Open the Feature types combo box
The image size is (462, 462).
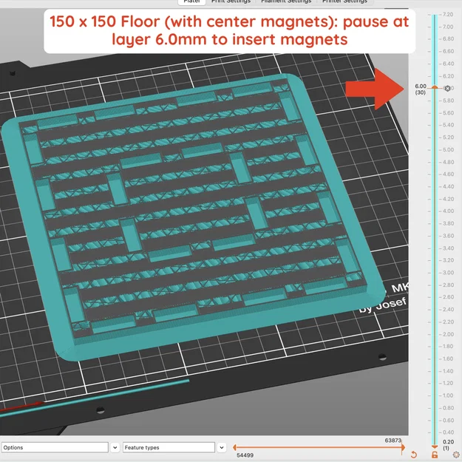[169, 447]
